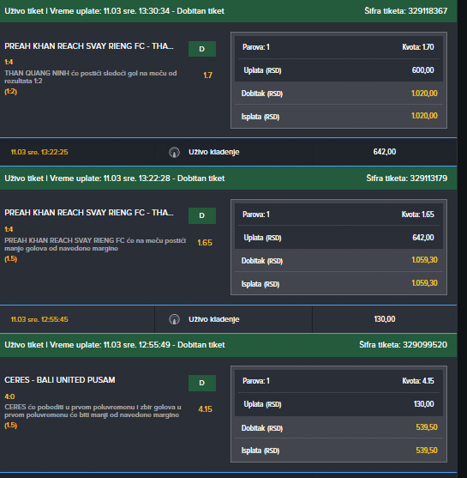The width and height of the screenshot is (467, 478).
Task: Click the 1.7 odds value on first ticket
Action: pos(208,76)
